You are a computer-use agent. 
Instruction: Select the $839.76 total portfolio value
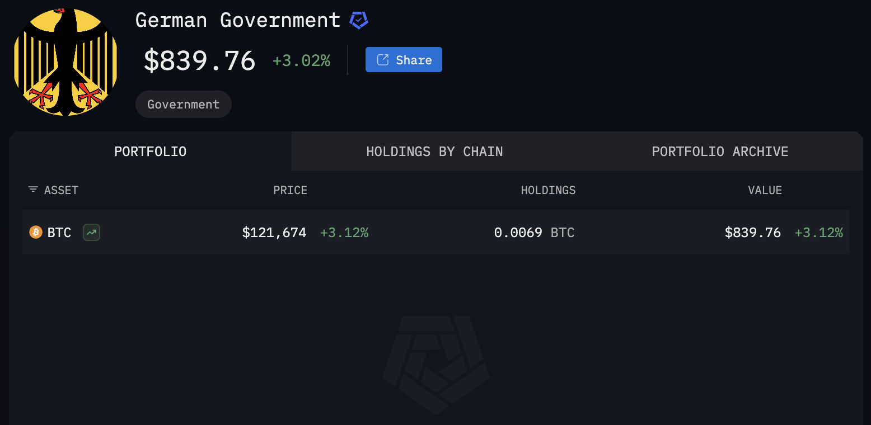point(199,60)
